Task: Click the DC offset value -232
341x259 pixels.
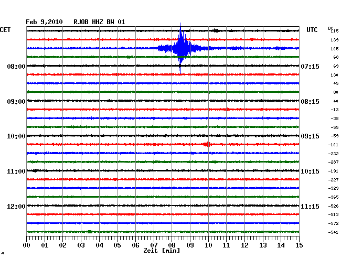Action: (x=333, y=154)
